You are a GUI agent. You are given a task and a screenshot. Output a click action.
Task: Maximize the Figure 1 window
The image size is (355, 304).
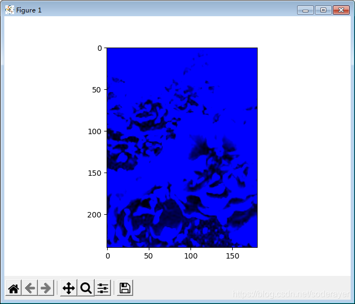tap(323, 10)
